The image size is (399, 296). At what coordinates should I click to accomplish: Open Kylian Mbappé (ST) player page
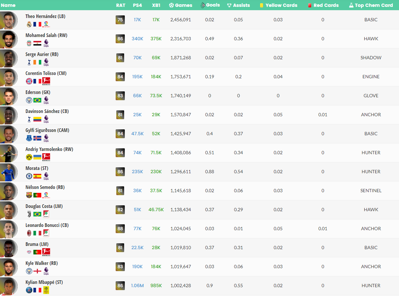44,282
